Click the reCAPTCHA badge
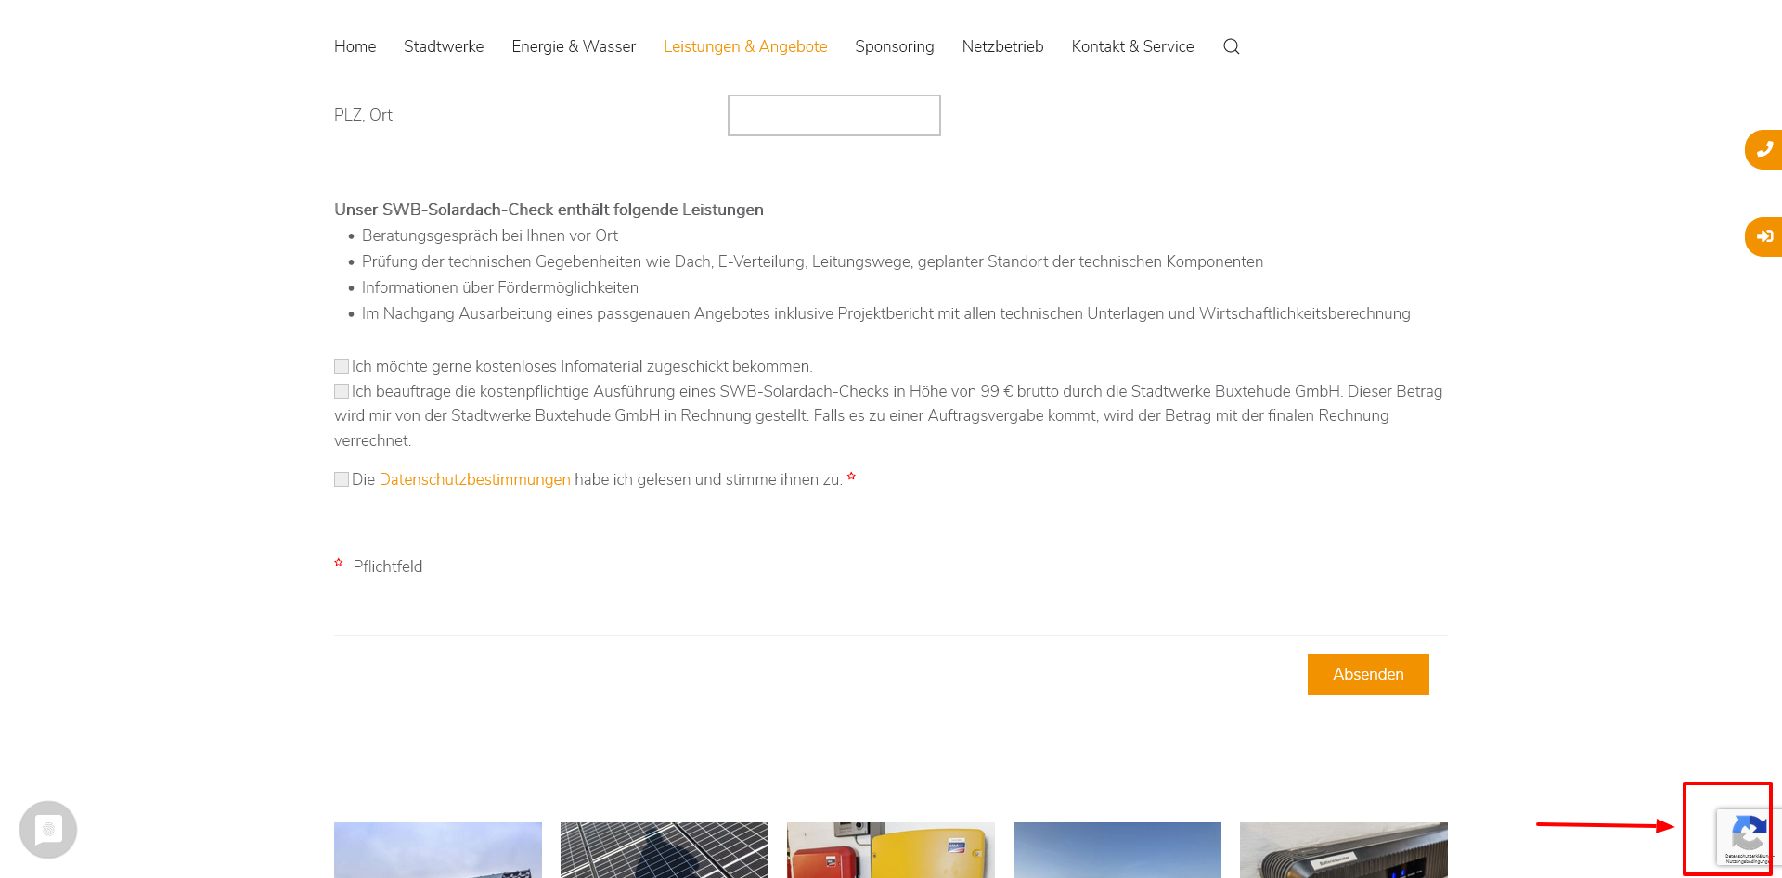 (1749, 837)
